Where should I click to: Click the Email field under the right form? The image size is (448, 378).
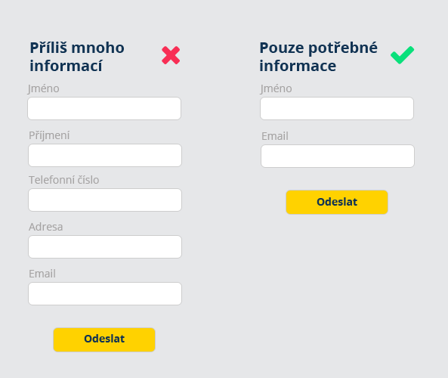[338, 156]
